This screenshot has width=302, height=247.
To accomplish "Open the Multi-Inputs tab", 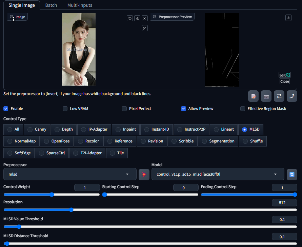I will (80, 5).
